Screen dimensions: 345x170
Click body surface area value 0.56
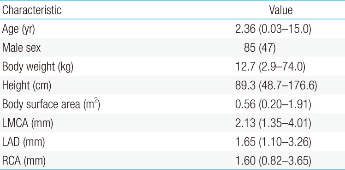[245, 105]
